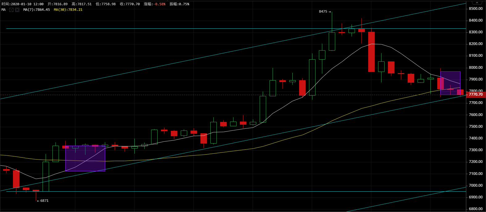The image size is (486, 212).
Task: Click the 7300.00 price axis label
Action: 476,150
